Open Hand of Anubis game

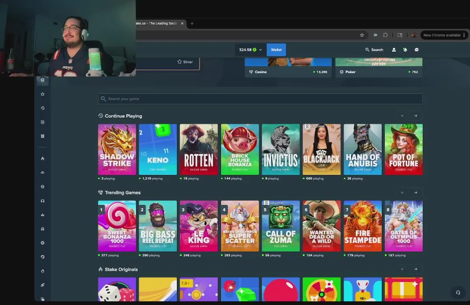(x=363, y=150)
